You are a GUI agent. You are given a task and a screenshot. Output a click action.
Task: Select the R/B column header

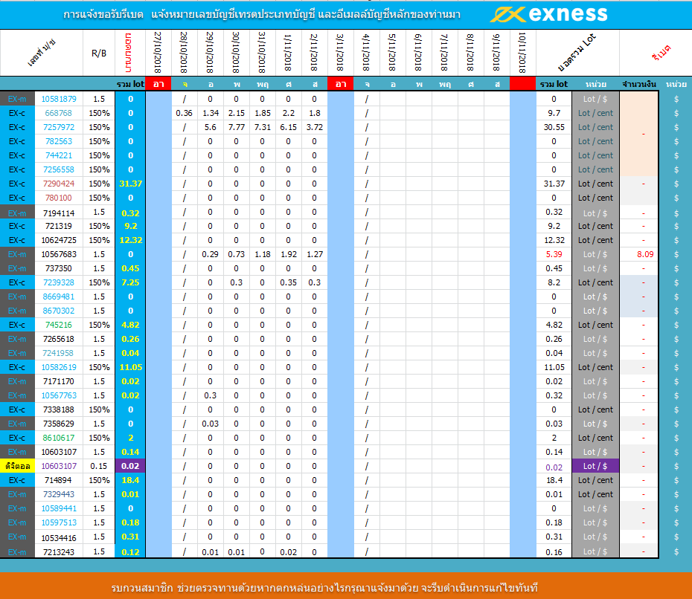tap(98, 53)
